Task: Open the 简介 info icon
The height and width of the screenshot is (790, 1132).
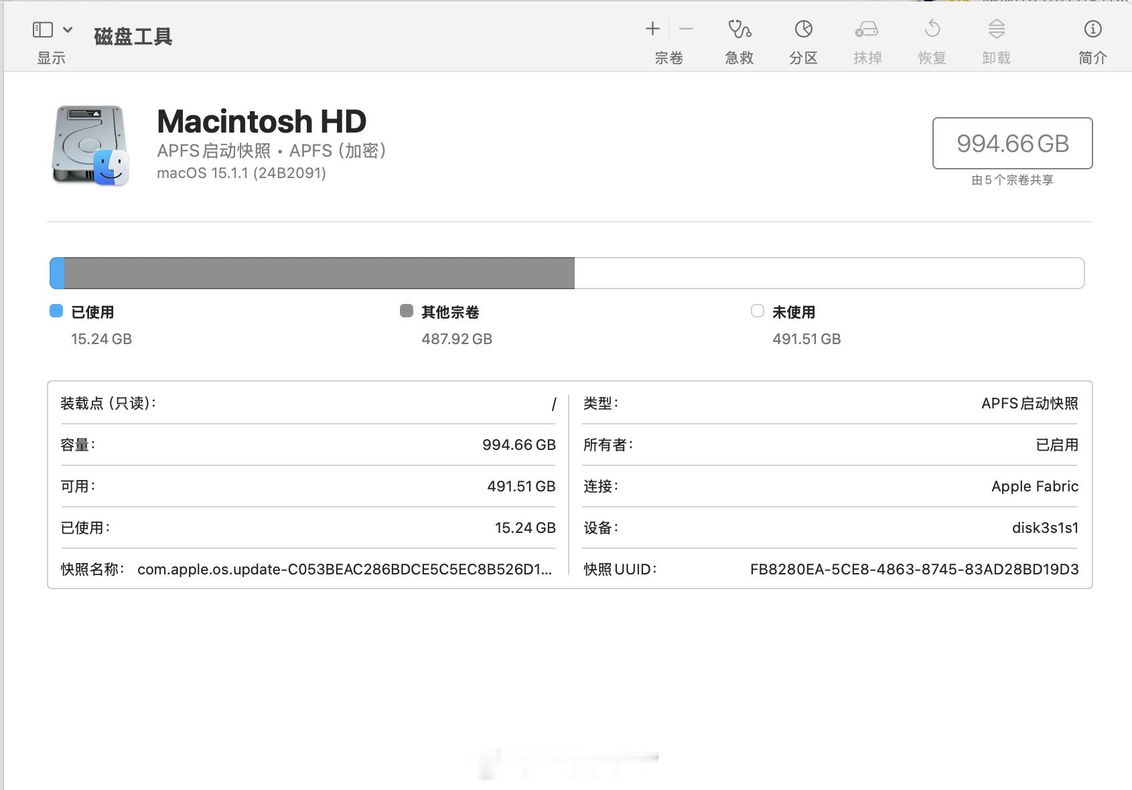Action: pyautogui.click(x=1092, y=29)
